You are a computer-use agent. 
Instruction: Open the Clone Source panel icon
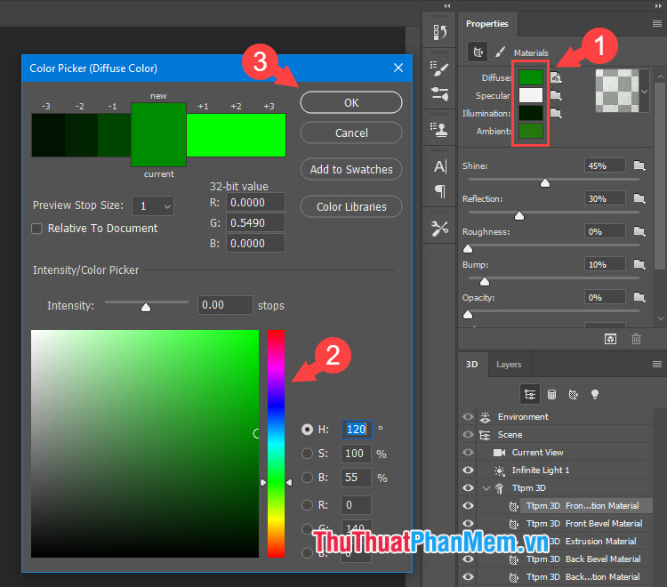pos(440,130)
